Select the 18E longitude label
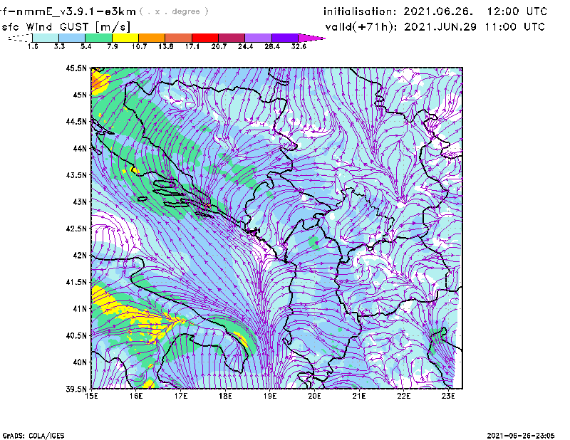 pos(225,396)
